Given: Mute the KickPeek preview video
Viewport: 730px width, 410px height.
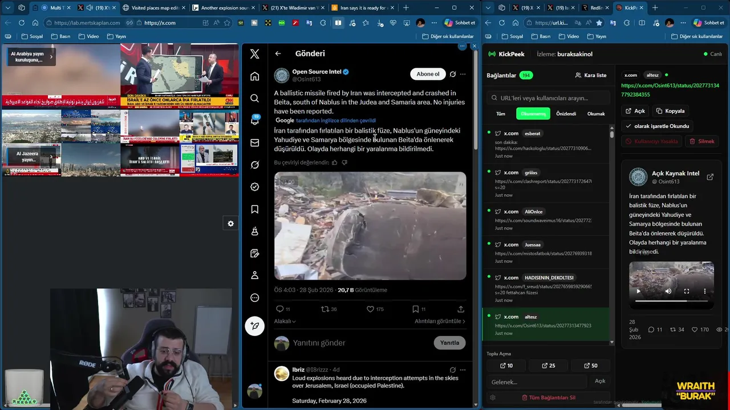Looking at the screenshot, I should point(668,291).
